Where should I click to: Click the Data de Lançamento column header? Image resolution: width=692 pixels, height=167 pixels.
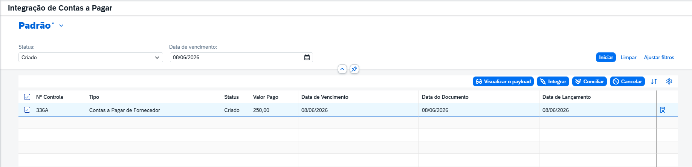(x=598, y=97)
